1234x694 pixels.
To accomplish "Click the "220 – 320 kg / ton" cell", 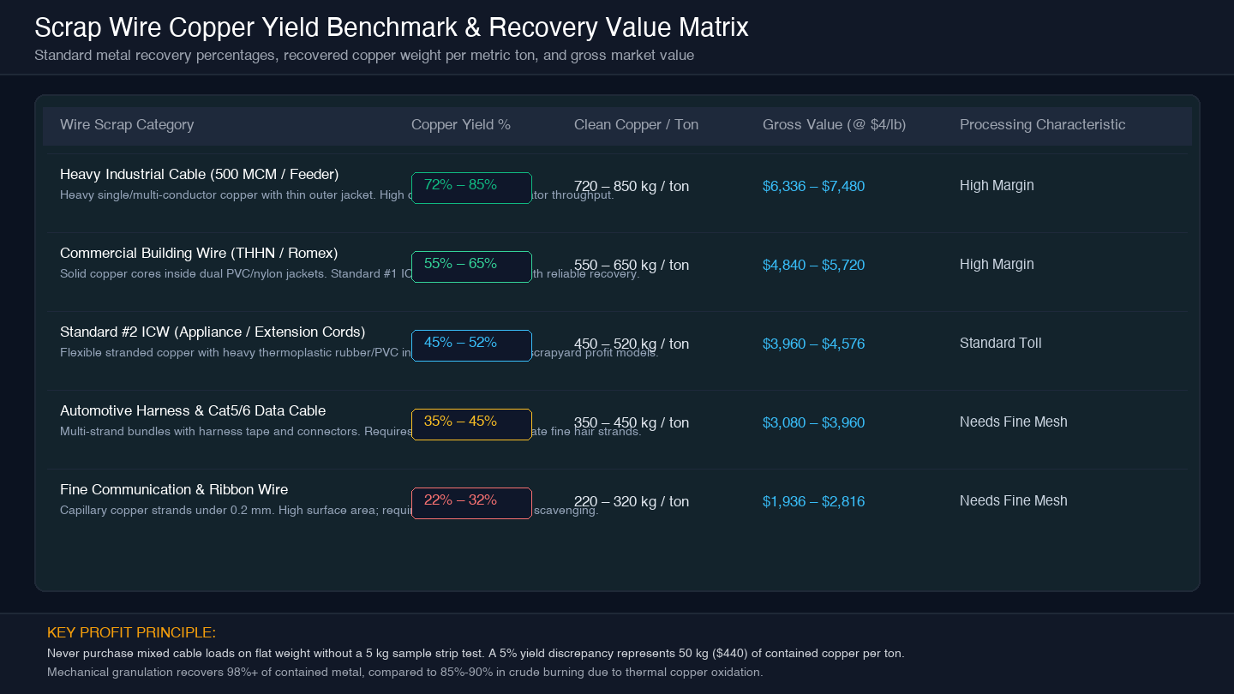I will [632, 502].
